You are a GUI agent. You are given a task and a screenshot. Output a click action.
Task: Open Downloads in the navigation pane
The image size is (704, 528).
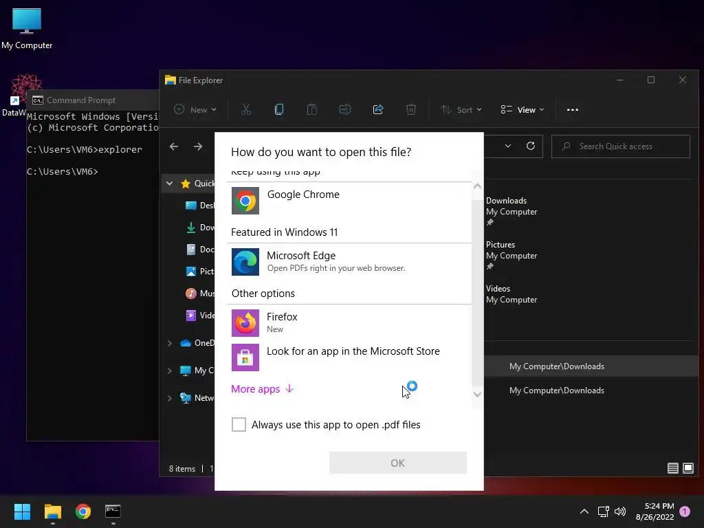200,227
